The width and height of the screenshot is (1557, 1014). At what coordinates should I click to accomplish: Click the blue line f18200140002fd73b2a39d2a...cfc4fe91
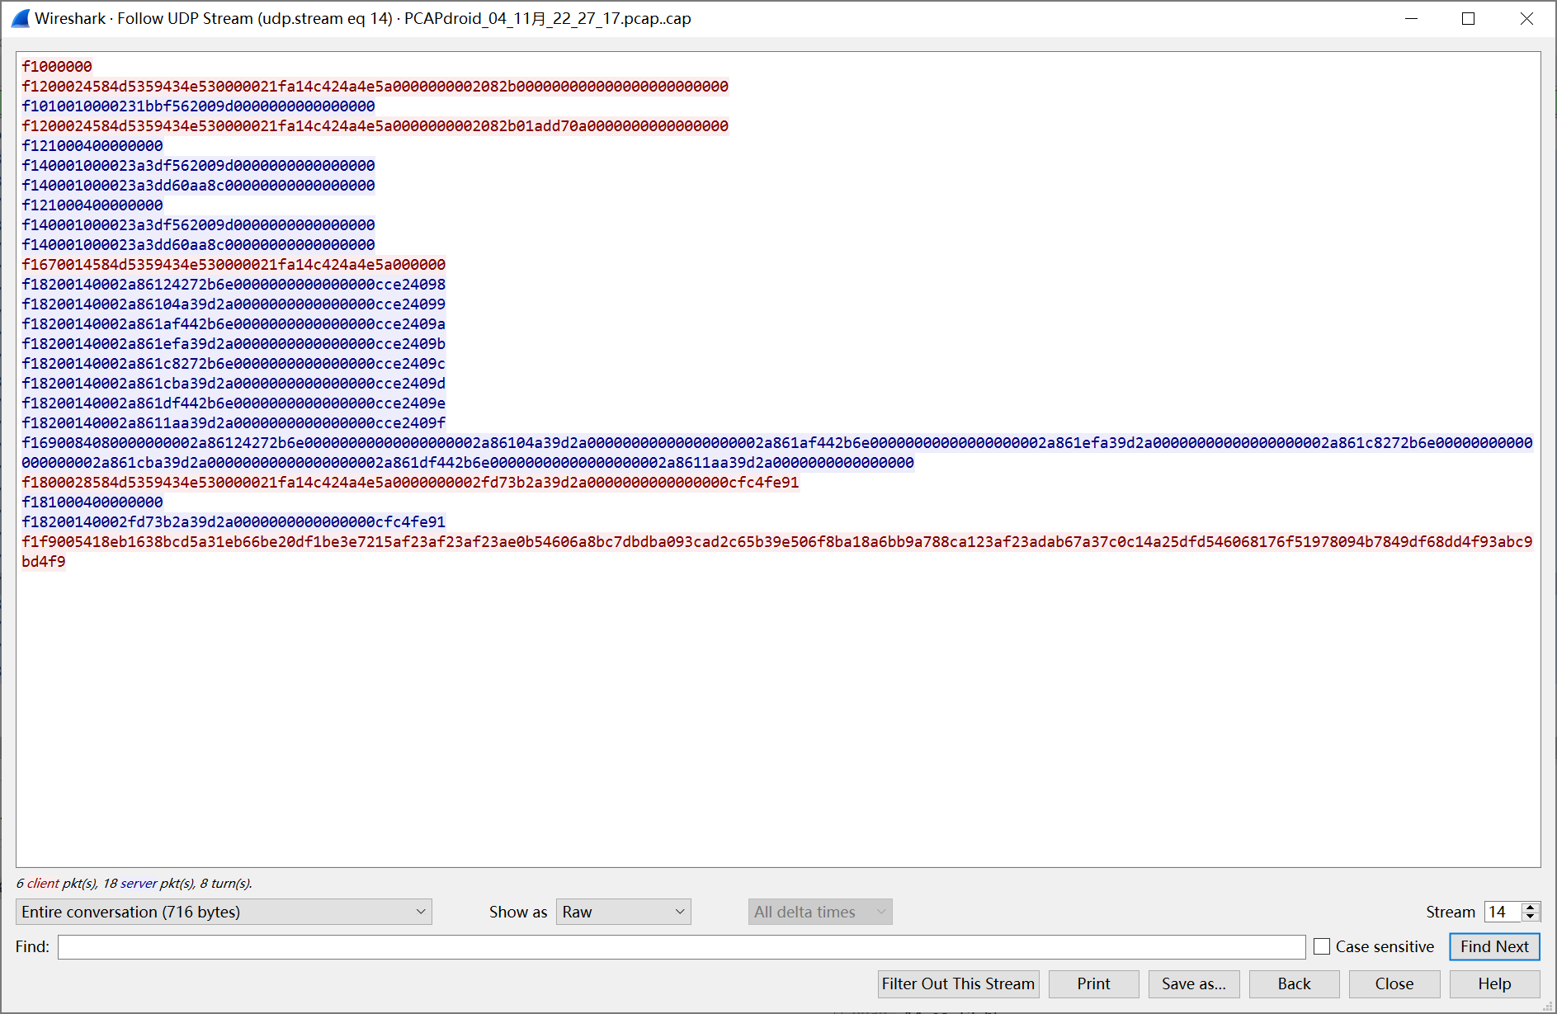[x=234, y=522]
